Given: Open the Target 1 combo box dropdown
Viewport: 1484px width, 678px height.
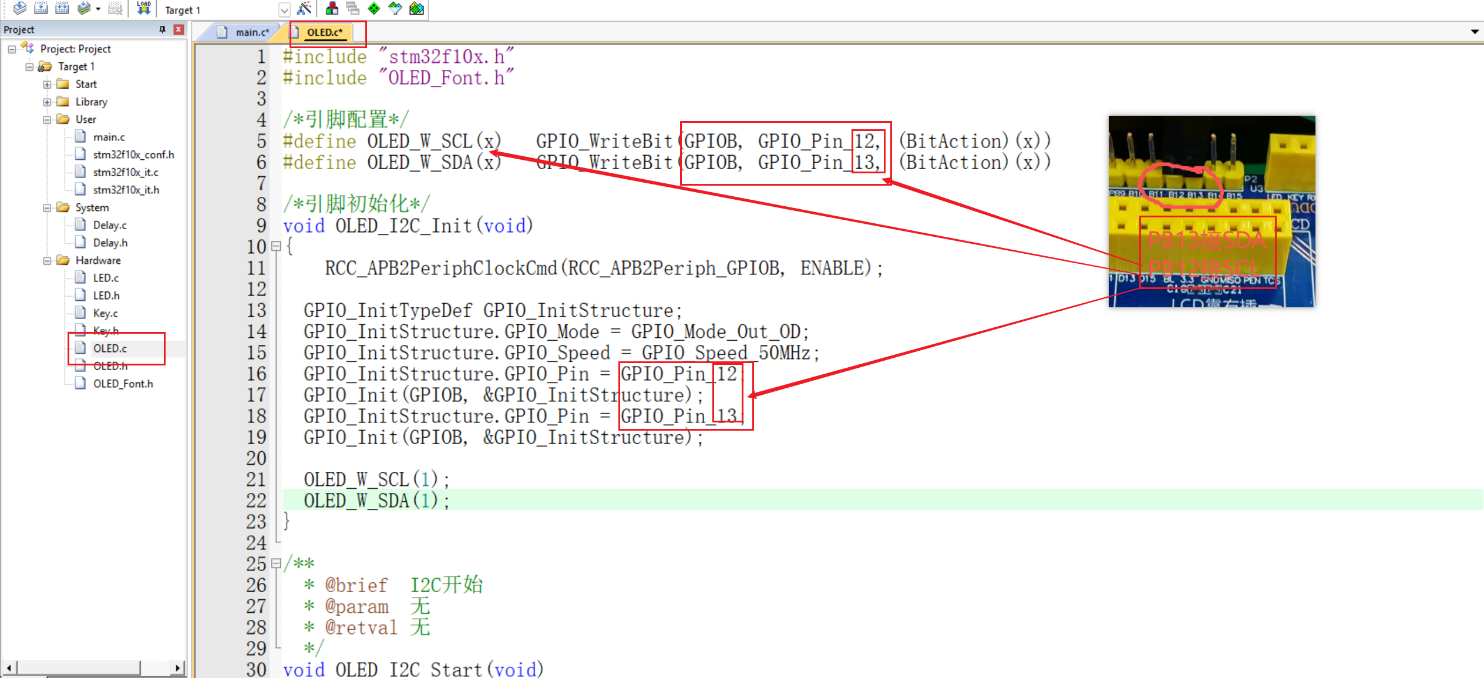Looking at the screenshot, I should pos(284,10).
